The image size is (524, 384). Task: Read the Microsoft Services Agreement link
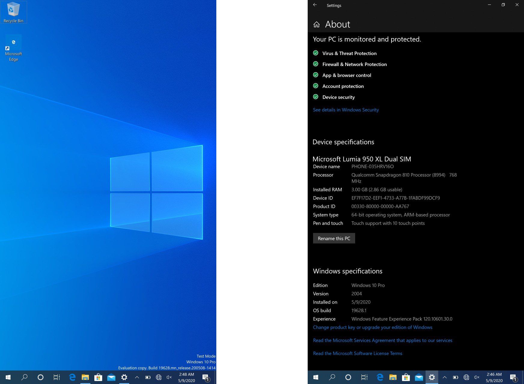tap(382, 340)
